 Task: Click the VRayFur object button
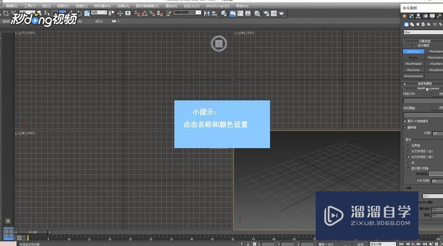[x=413, y=58]
